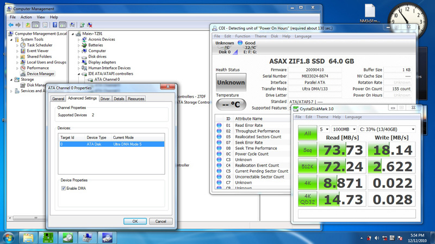Open Windows Explorer from the taskbar
The width and height of the screenshot is (435, 244).
tap(28, 237)
